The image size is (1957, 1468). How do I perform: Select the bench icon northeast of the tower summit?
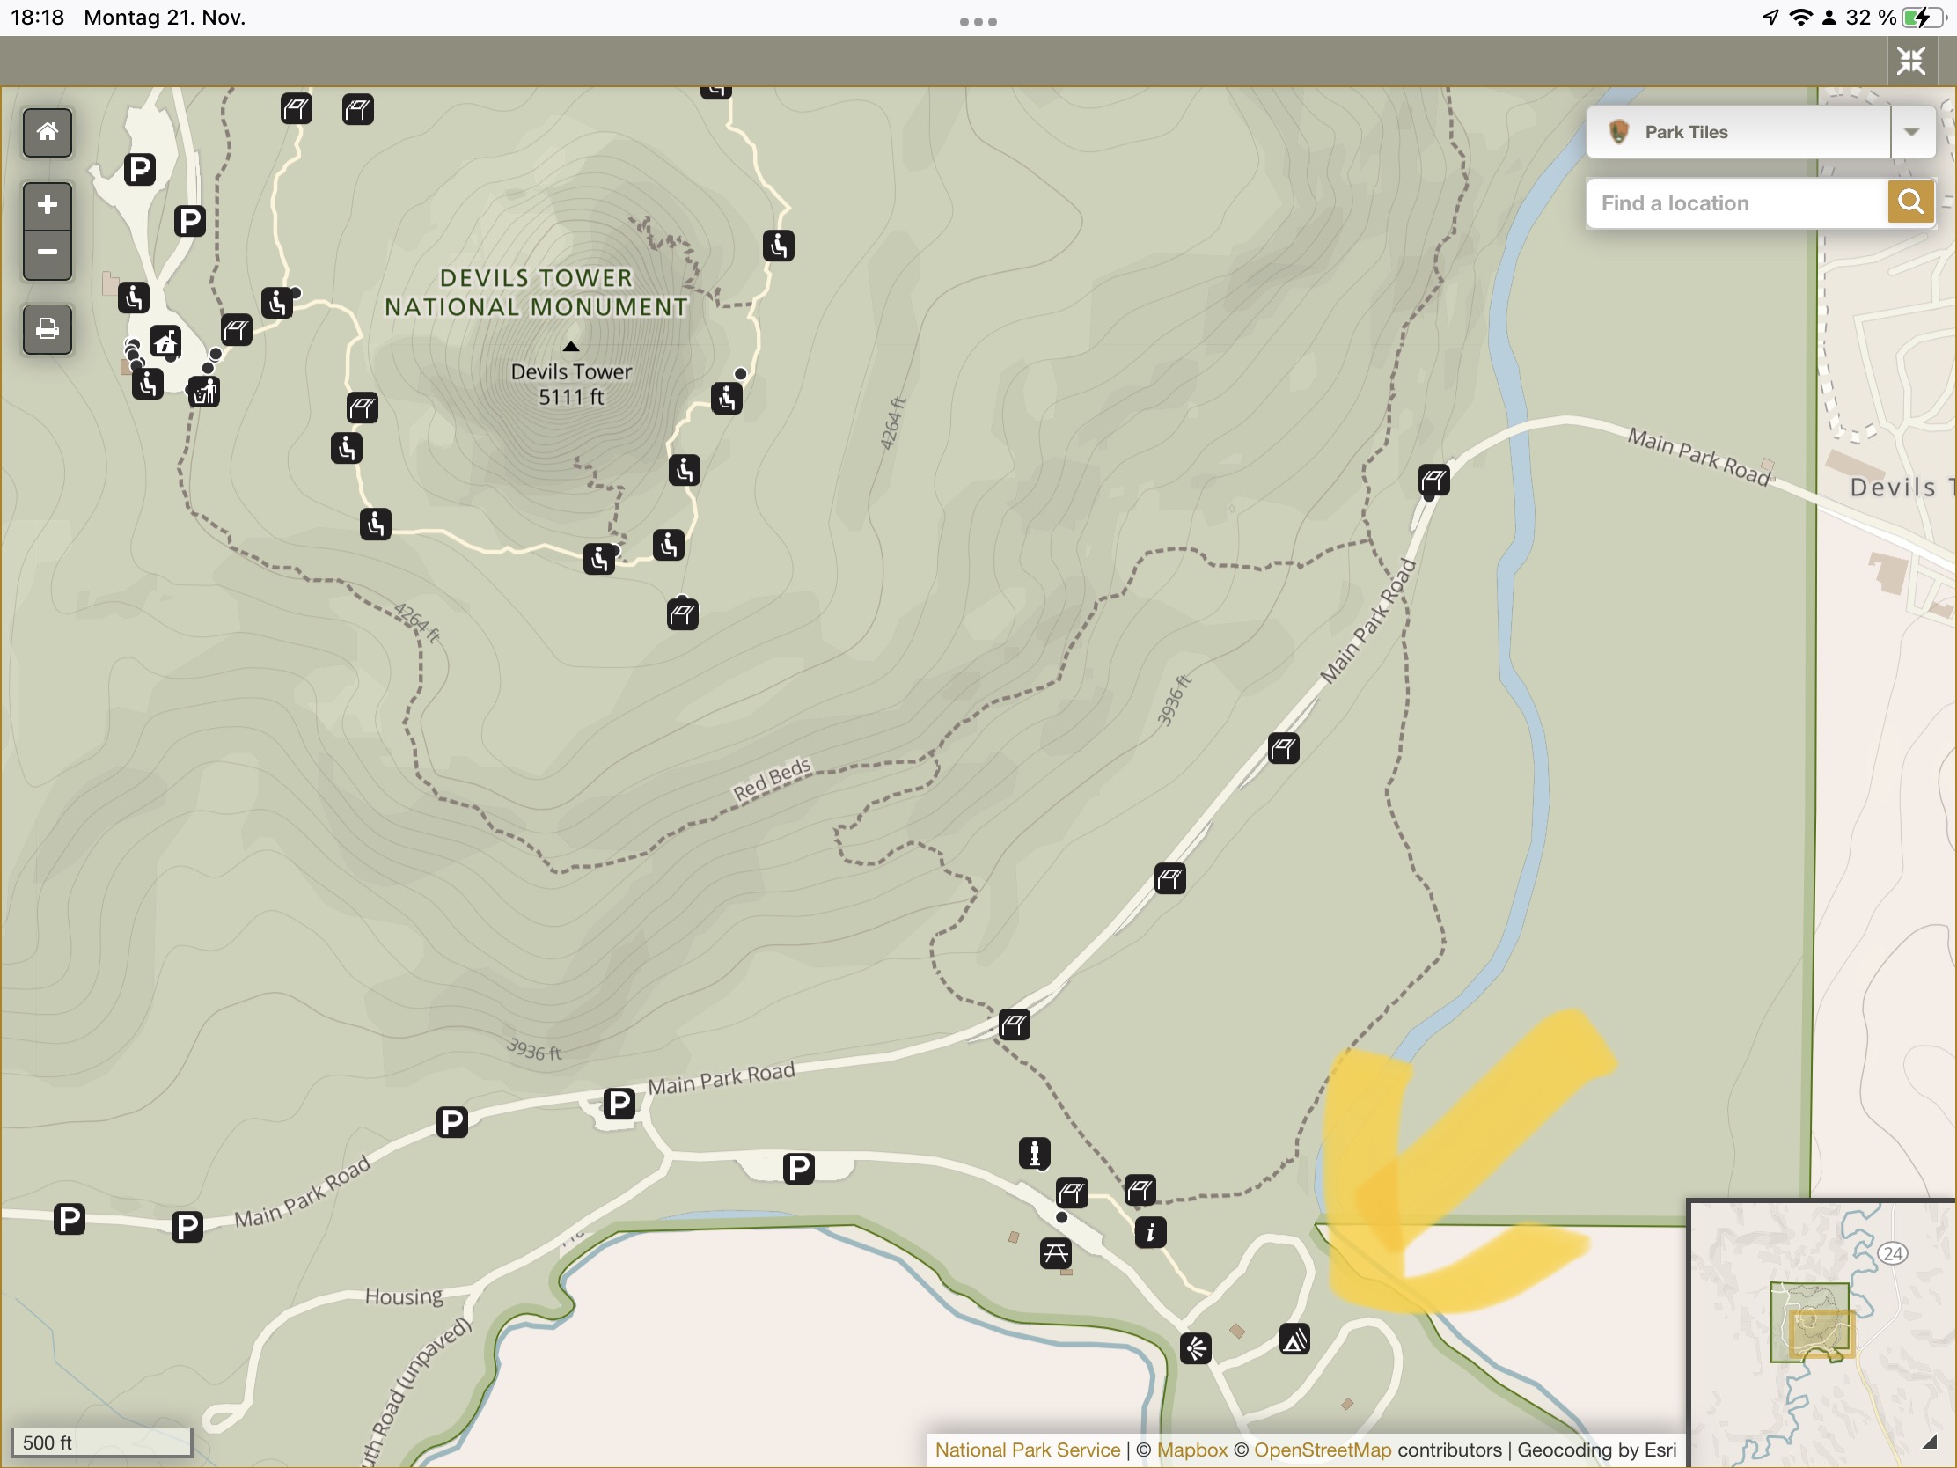coord(779,246)
